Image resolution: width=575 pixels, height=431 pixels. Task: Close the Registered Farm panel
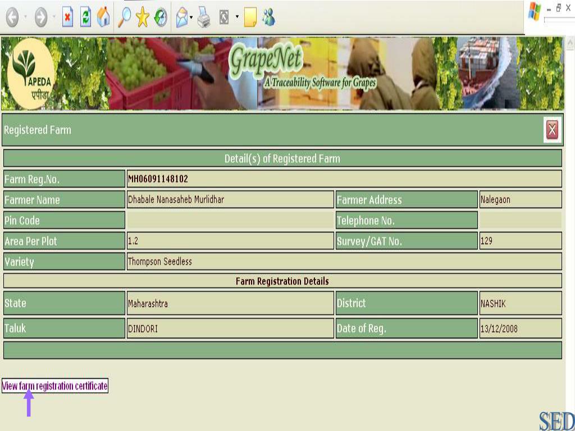[x=552, y=130]
